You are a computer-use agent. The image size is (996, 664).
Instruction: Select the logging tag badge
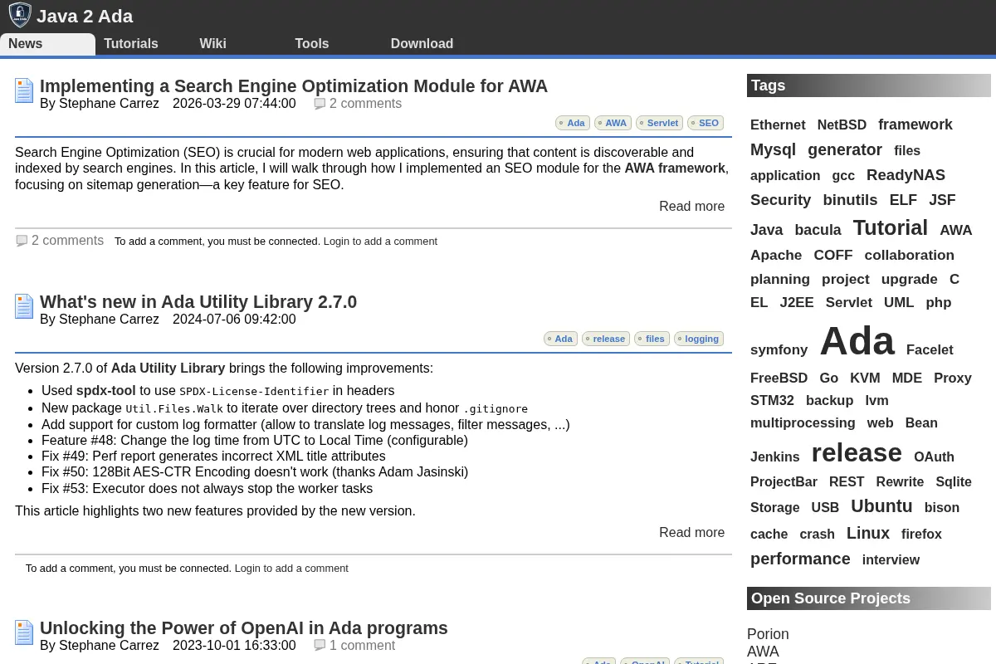(x=699, y=339)
